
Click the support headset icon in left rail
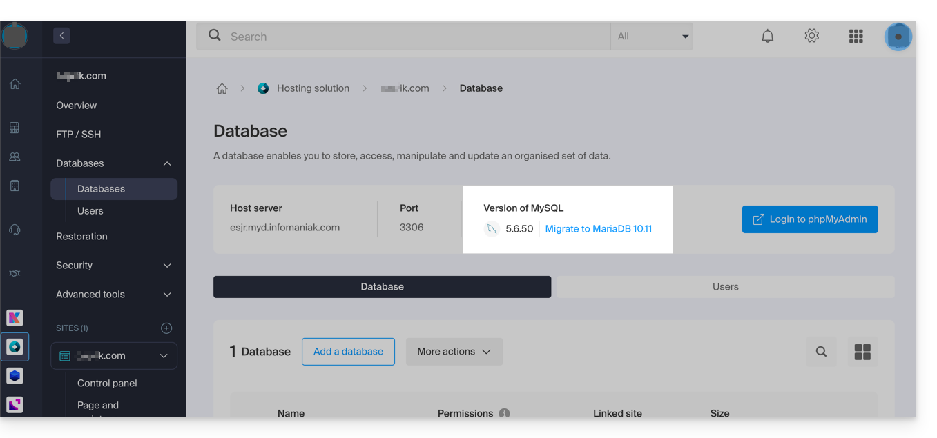(x=15, y=230)
